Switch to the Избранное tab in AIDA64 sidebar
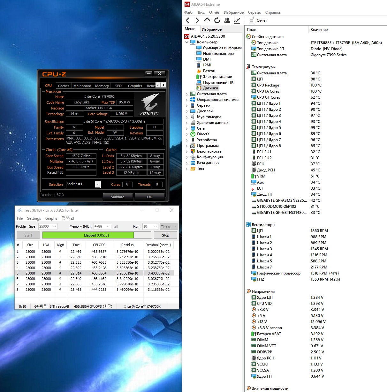Viewport: 387px width, 392px height. (x=212, y=29)
